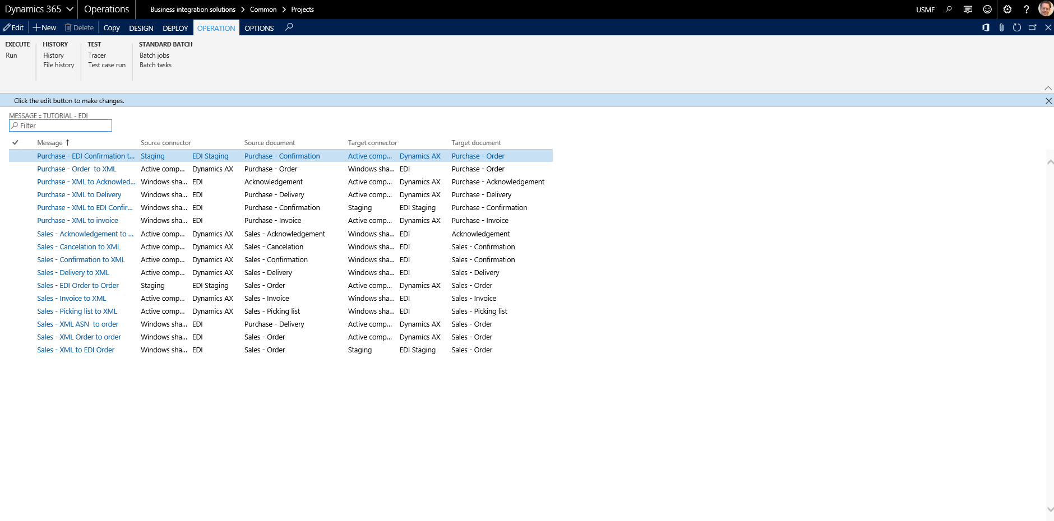Image resolution: width=1054 pixels, height=521 pixels.
Task: Click the action pane search magnifier
Action: pyautogui.click(x=289, y=27)
